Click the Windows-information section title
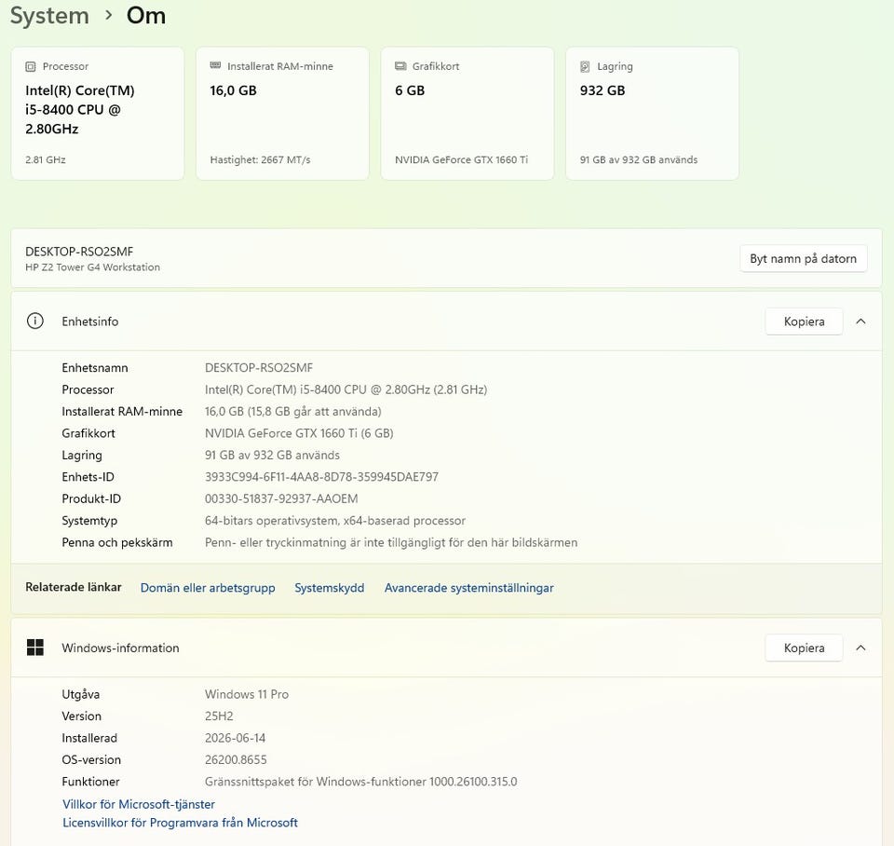 pos(120,648)
